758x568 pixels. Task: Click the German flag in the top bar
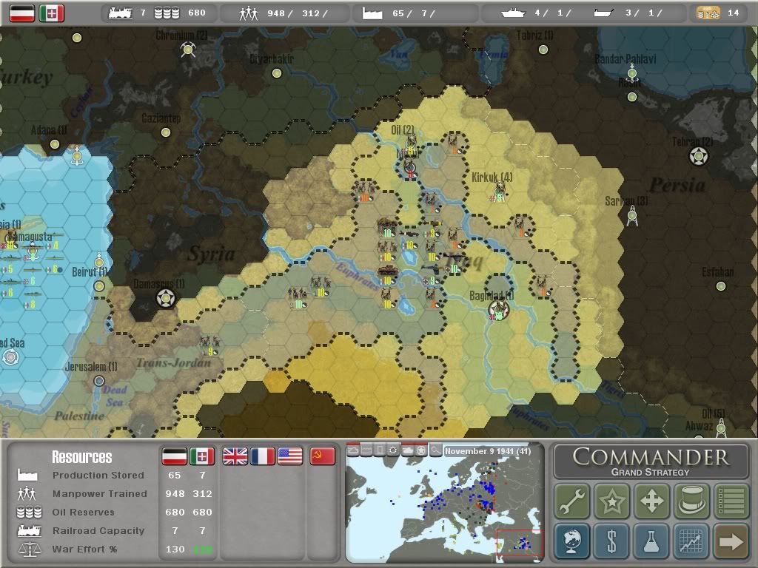22,13
